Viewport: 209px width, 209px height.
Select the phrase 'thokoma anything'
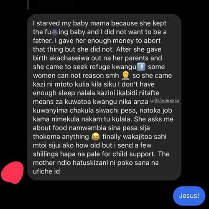(61, 137)
